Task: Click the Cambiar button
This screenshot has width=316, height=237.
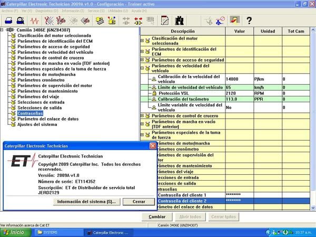Action: pyautogui.click(x=157, y=217)
